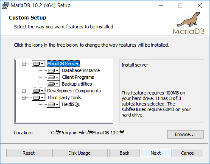Open Client Programs feature install dropdown
Screen dimensions: 210x164
point(53,77)
